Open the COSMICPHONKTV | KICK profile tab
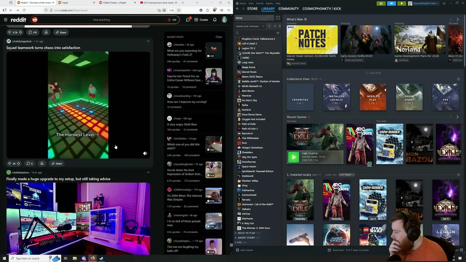 tap(321, 9)
